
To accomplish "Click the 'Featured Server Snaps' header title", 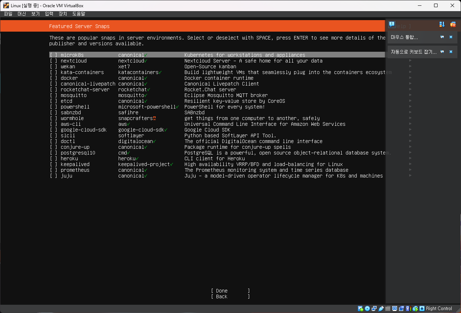I will 79,26.
